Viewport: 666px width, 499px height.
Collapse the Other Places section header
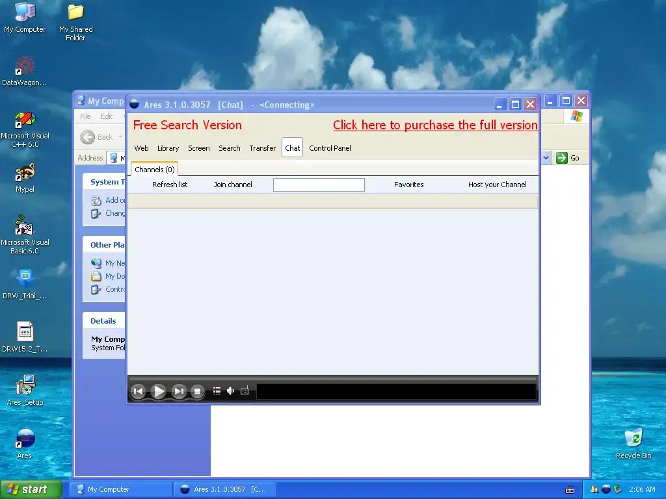(x=104, y=245)
